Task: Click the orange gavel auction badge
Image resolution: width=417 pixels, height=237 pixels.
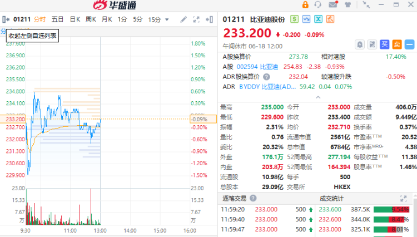Action: coord(330,19)
